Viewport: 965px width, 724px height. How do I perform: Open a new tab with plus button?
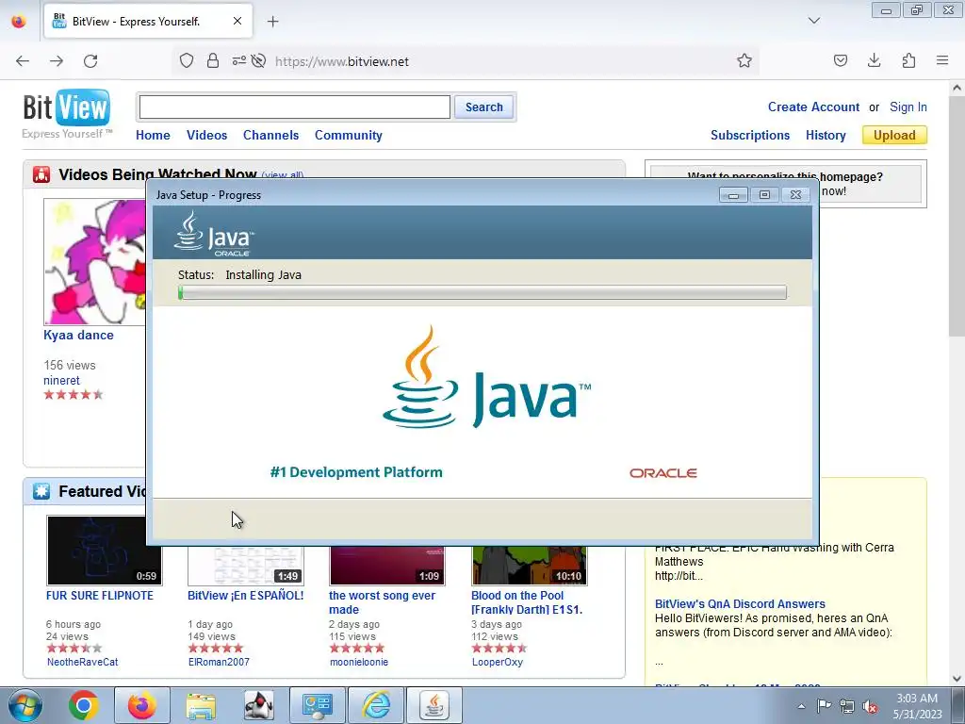pyautogui.click(x=272, y=22)
